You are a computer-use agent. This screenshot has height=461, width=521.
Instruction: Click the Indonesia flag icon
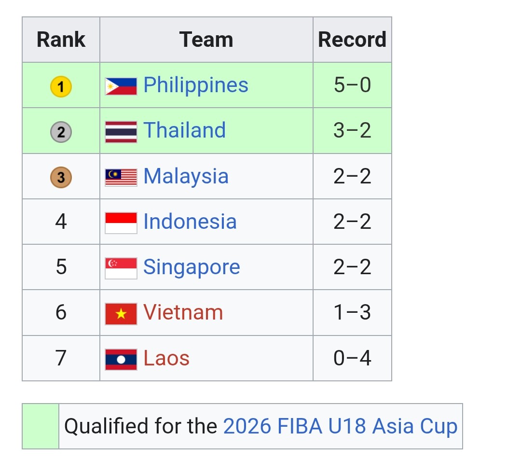point(121,223)
